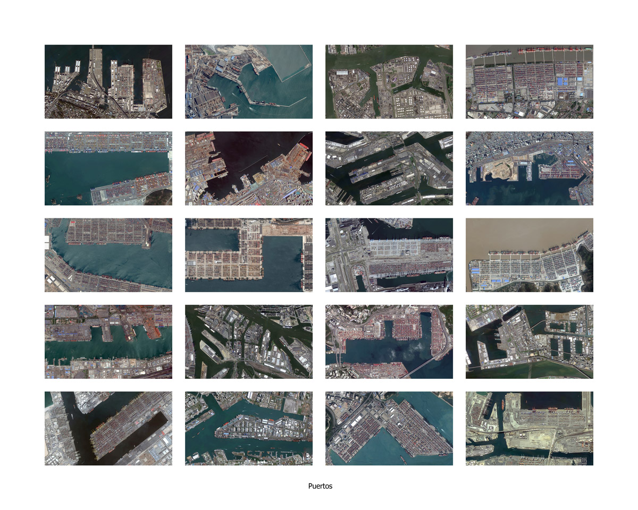Viewport: 638px width, 510px height.
Task: Click the Puertos caption text
Action: point(320,486)
